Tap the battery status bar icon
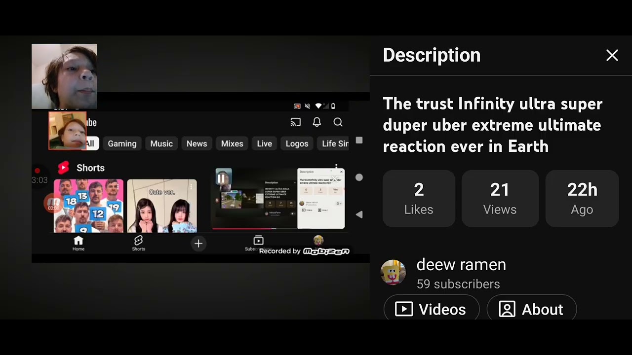Screen dimensions: 632x355 (x=333, y=106)
